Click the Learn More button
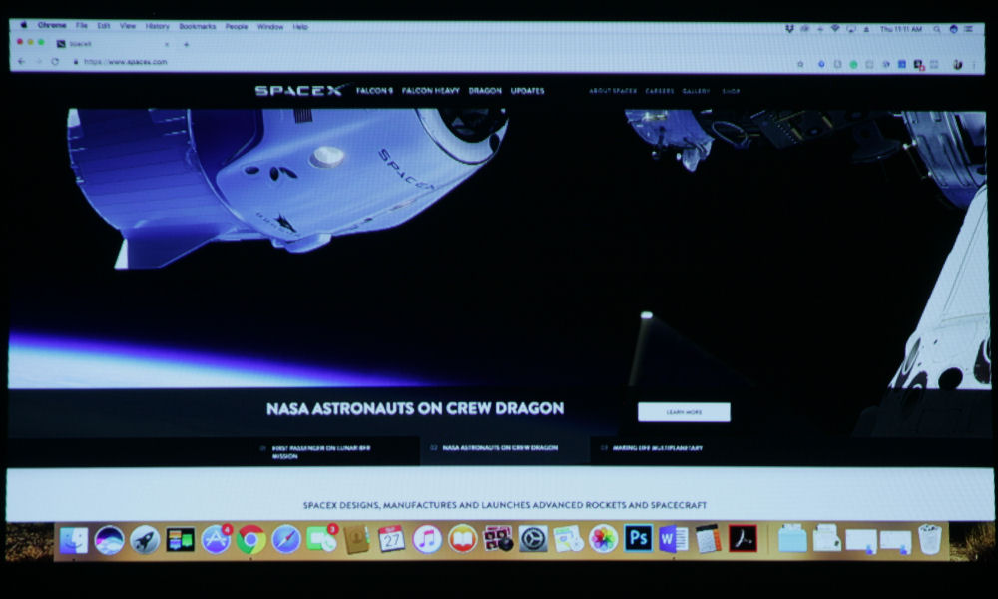This screenshot has width=998, height=599. pos(684,412)
